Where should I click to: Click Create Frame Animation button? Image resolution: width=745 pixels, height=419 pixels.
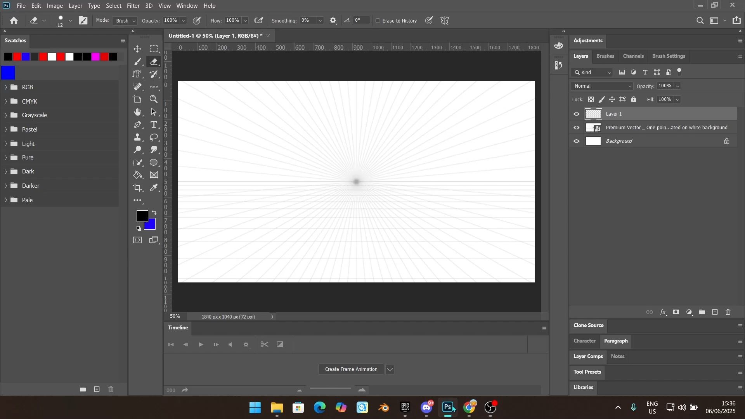point(351,369)
